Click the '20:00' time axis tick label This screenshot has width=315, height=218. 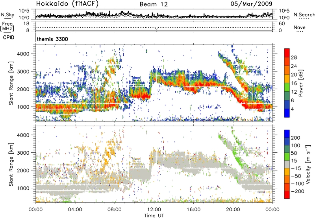coord(233,209)
